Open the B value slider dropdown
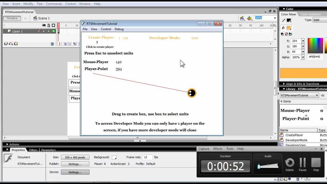The width and height of the screenshot is (327, 184). [x=303, y=52]
